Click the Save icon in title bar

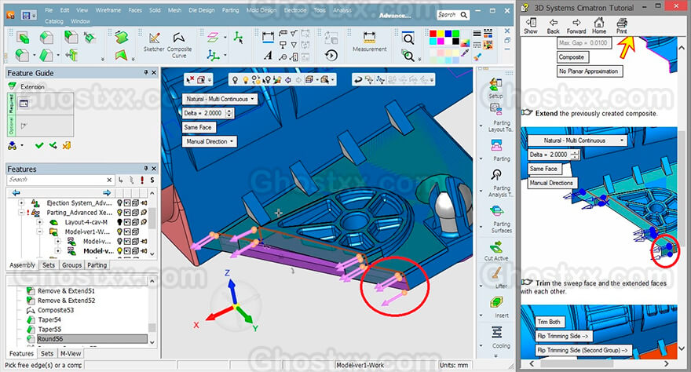click(26, 16)
